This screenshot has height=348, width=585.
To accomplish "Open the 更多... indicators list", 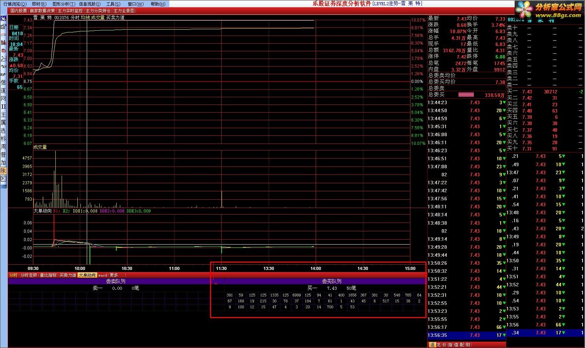I will click(x=116, y=275).
